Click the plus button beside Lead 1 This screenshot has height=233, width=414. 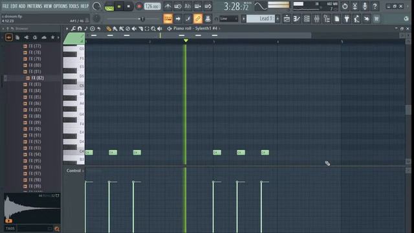278,19
